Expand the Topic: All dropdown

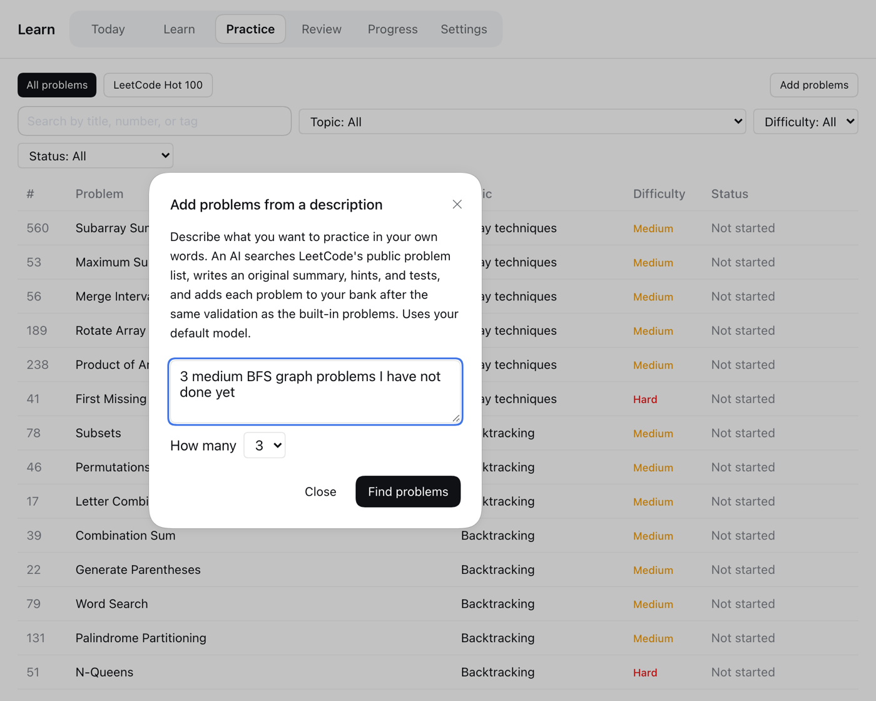pos(522,121)
